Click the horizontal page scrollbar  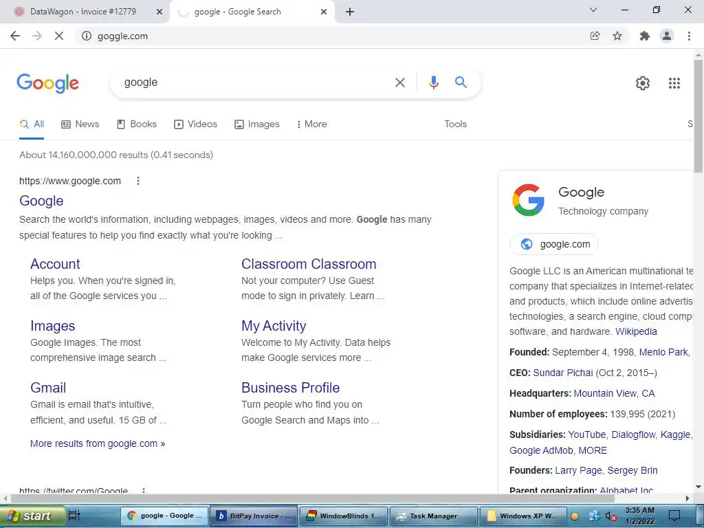(313, 498)
